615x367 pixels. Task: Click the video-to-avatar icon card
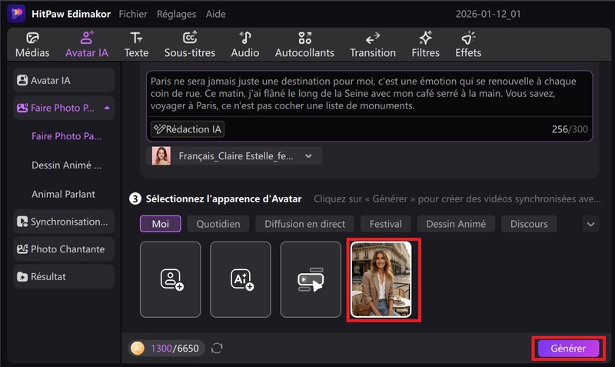[311, 279]
